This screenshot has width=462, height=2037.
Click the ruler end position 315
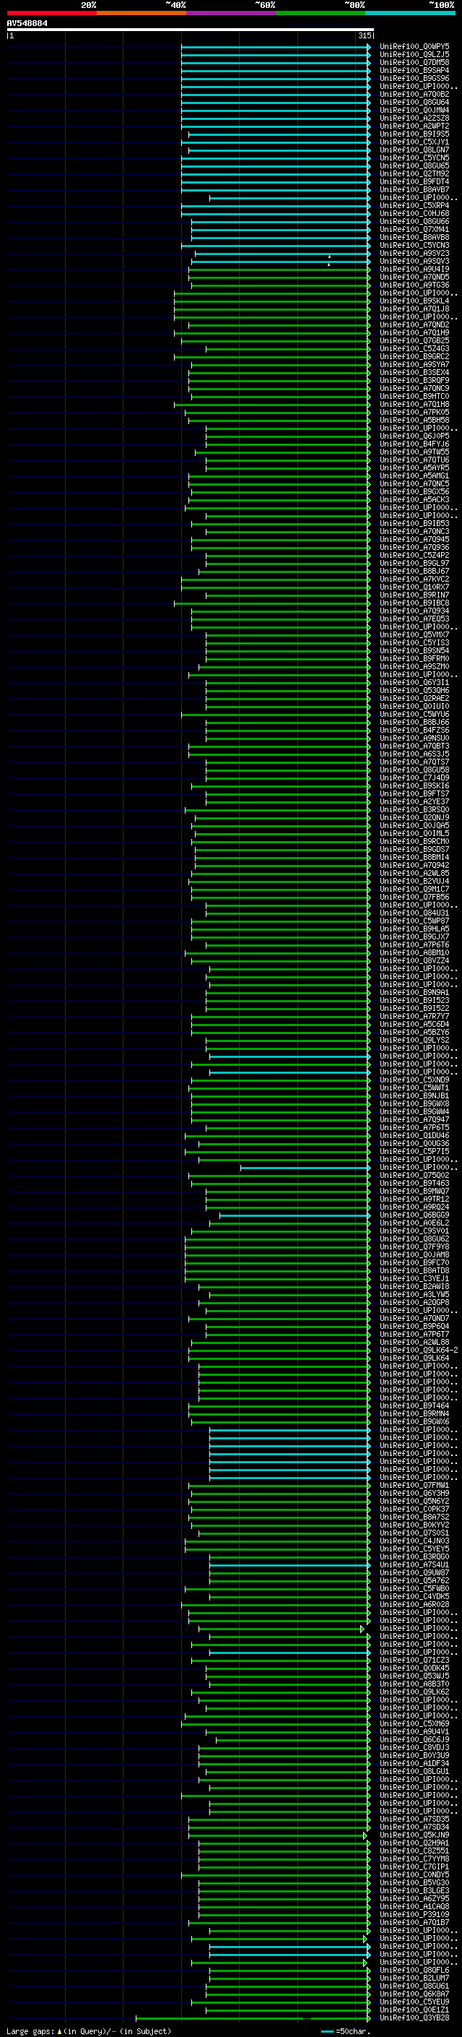click(x=364, y=35)
